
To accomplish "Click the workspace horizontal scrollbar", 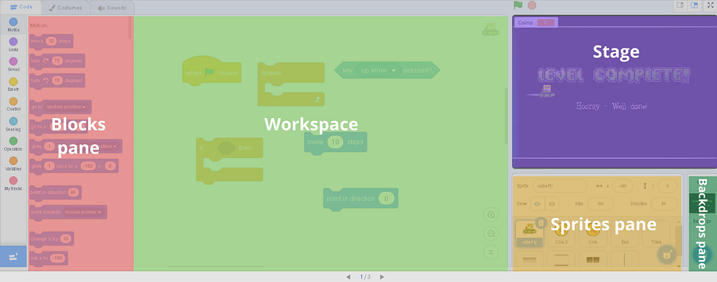I will 216,266.
